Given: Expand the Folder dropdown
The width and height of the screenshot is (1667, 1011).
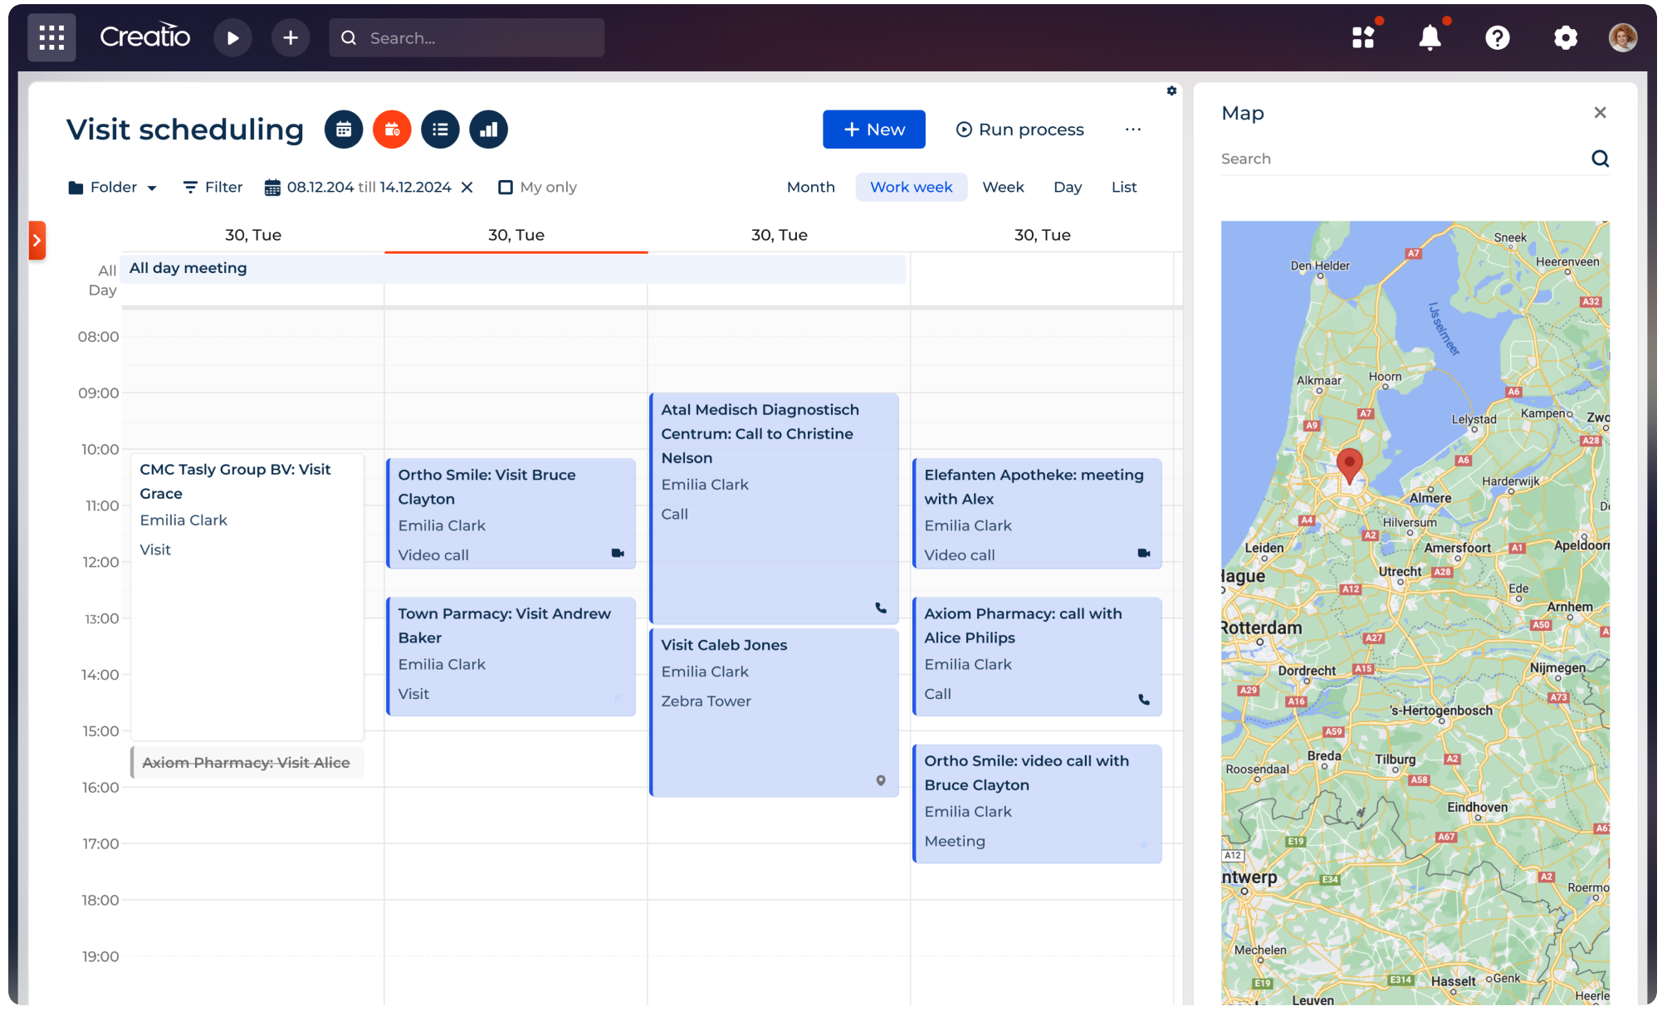Looking at the screenshot, I should [112, 188].
